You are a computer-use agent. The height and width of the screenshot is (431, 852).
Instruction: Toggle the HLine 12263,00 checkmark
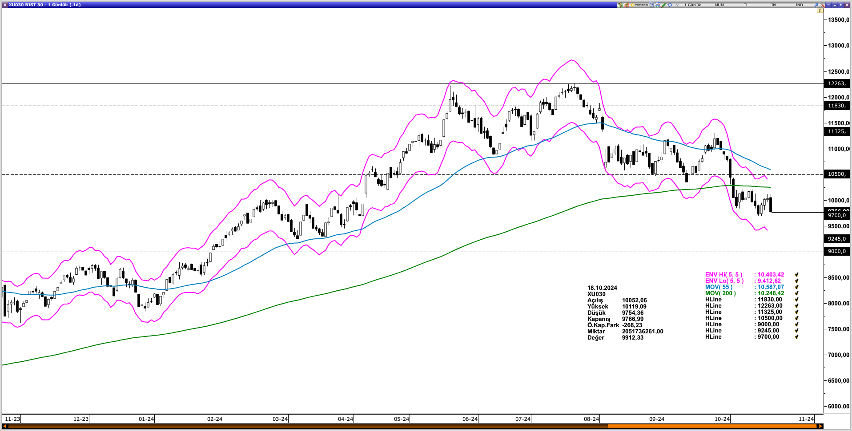[x=797, y=306]
